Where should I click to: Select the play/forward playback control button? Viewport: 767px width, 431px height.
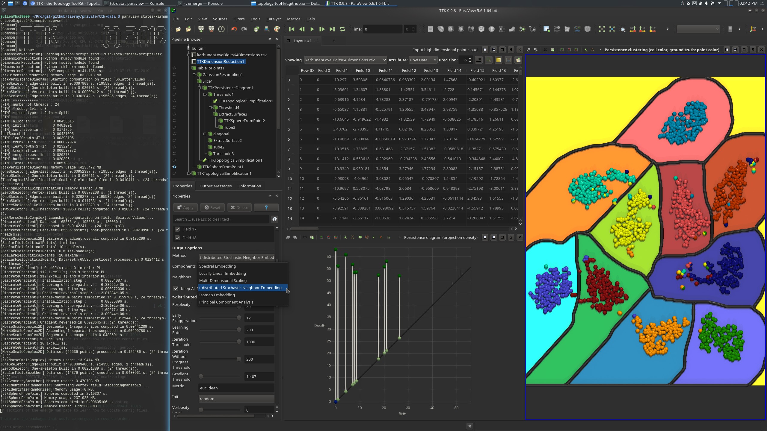coord(312,29)
